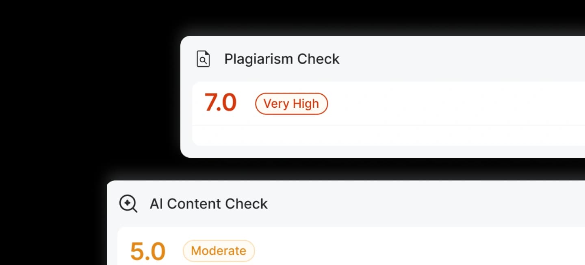The height and width of the screenshot is (265, 585).
Task: Open details under the Very High pill
Action: click(291, 104)
